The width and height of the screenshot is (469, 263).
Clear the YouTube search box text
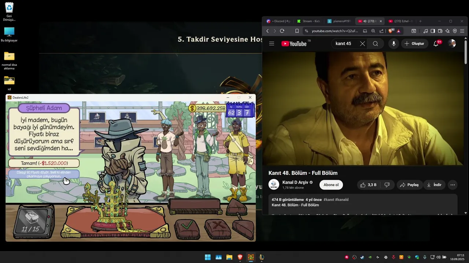pyautogui.click(x=362, y=43)
